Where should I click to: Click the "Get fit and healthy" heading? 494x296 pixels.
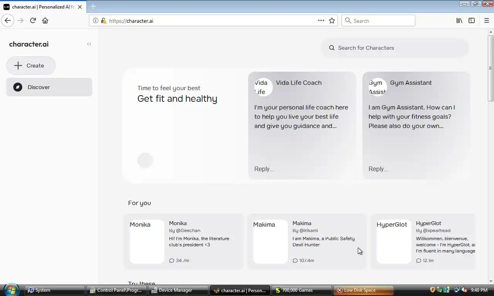pyautogui.click(x=177, y=99)
